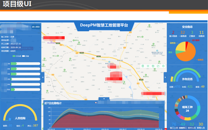Toggle the white 总量 legend item
Screen dimensions: 208x130
(x=25, y=56)
